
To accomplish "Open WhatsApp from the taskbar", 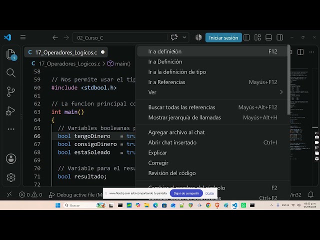I will tap(243, 205).
